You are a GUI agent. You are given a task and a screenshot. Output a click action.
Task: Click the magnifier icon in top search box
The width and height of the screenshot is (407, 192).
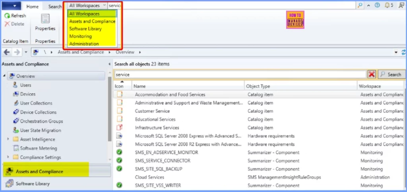point(360,5)
